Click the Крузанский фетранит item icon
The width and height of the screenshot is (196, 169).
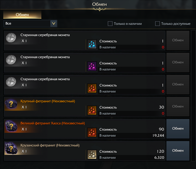coord(11,148)
